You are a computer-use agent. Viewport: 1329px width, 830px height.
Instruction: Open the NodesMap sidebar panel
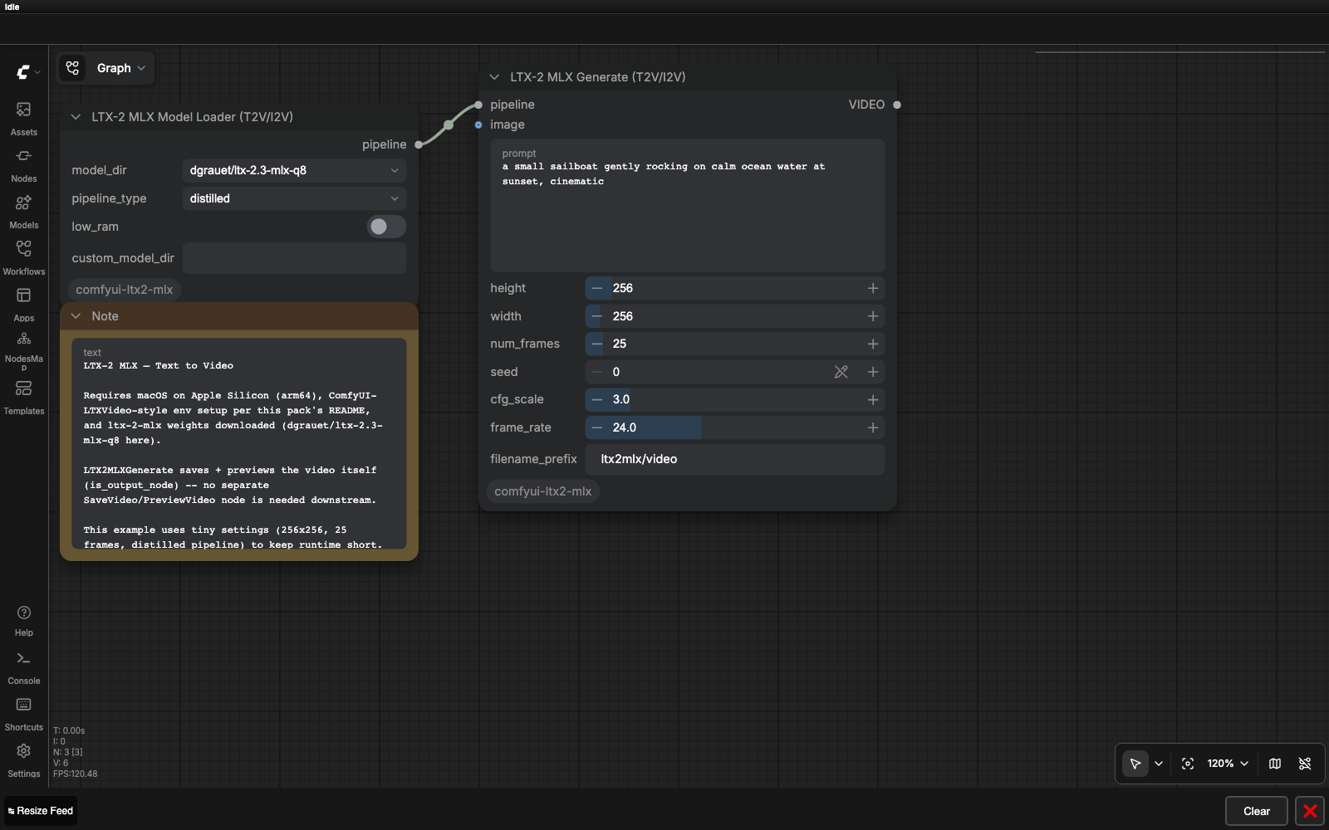24,349
